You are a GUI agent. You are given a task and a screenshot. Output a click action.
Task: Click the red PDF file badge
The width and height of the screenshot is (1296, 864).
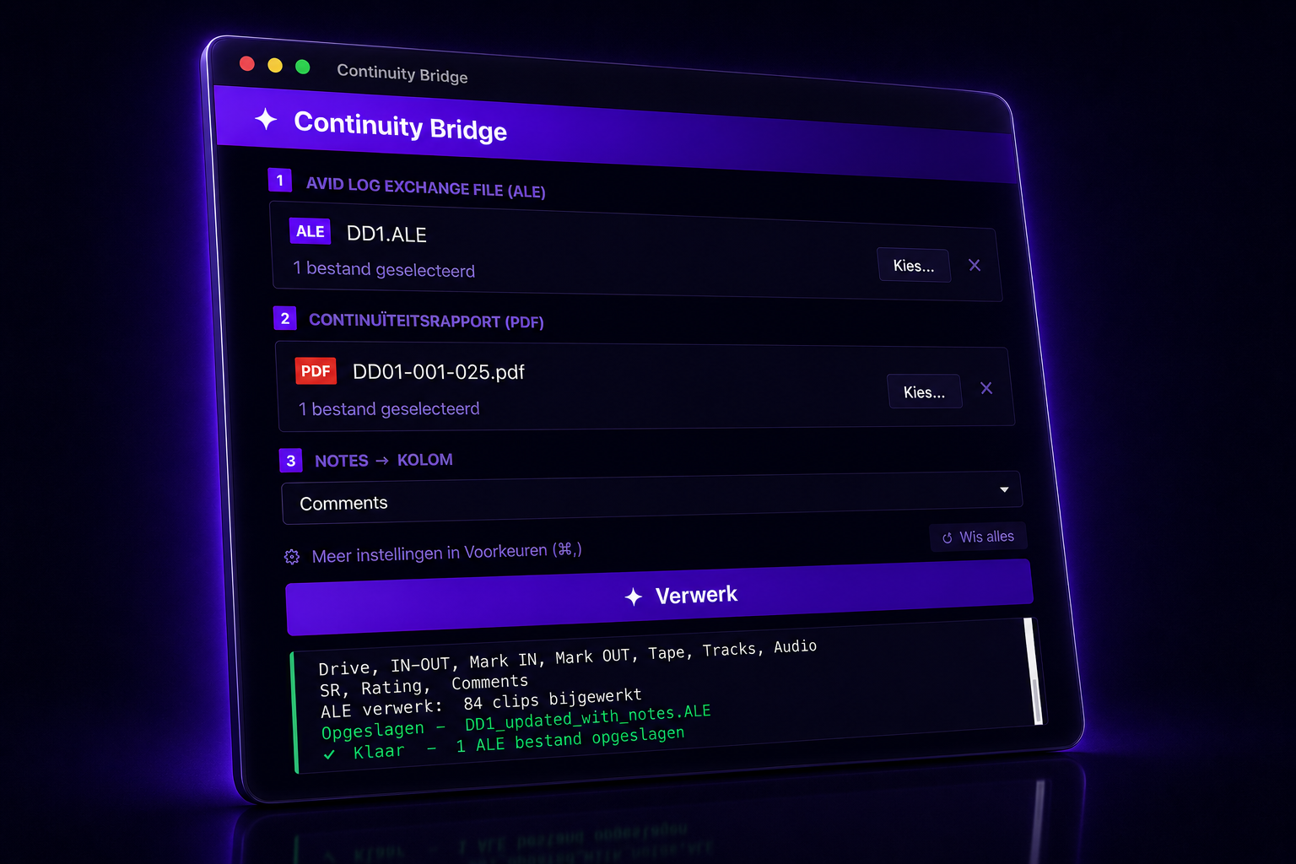click(316, 371)
